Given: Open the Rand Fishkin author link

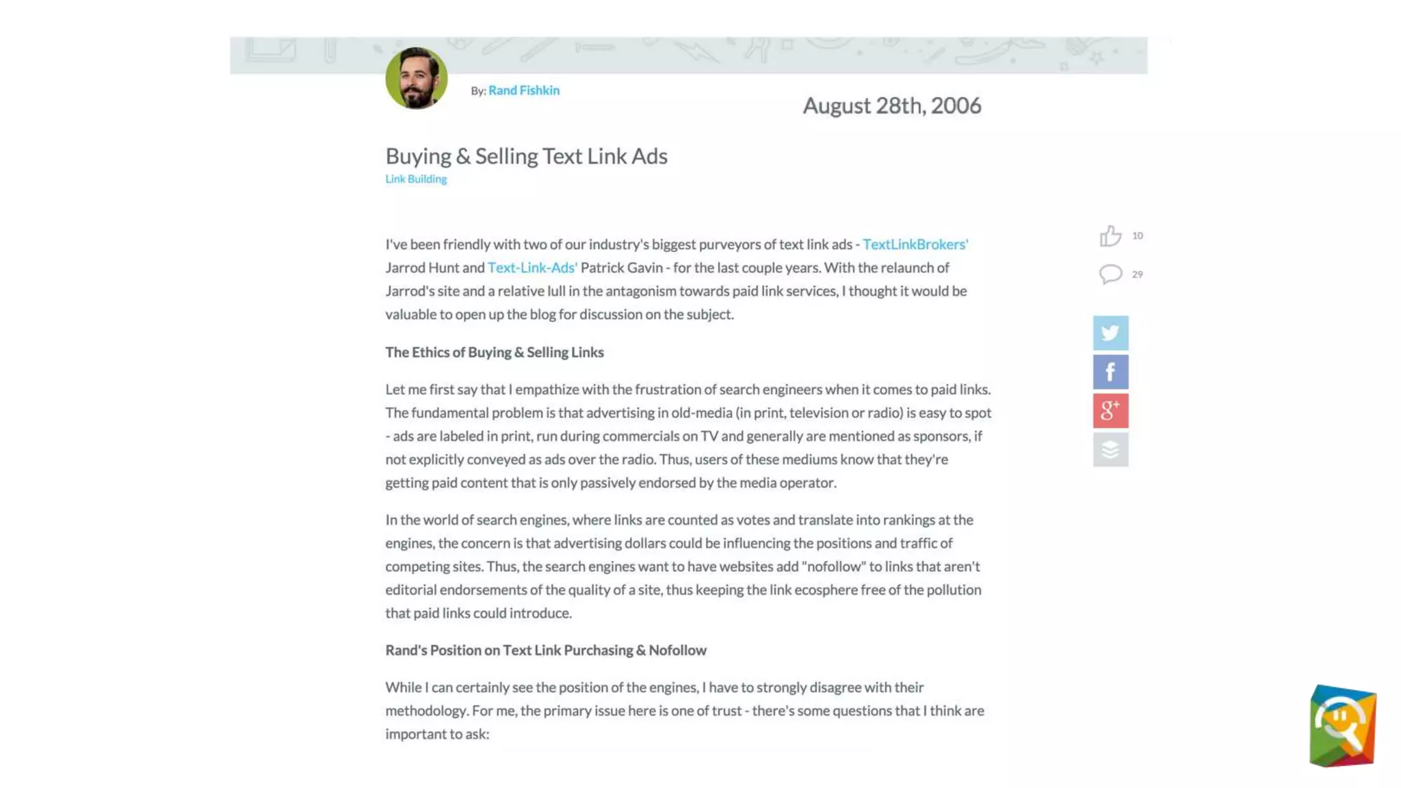Looking at the screenshot, I should [x=523, y=90].
